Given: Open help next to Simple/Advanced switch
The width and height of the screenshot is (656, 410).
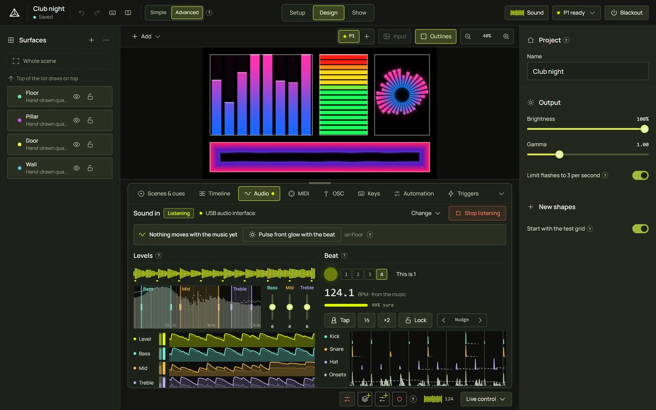Looking at the screenshot, I should pyautogui.click(x=209, y=13).
